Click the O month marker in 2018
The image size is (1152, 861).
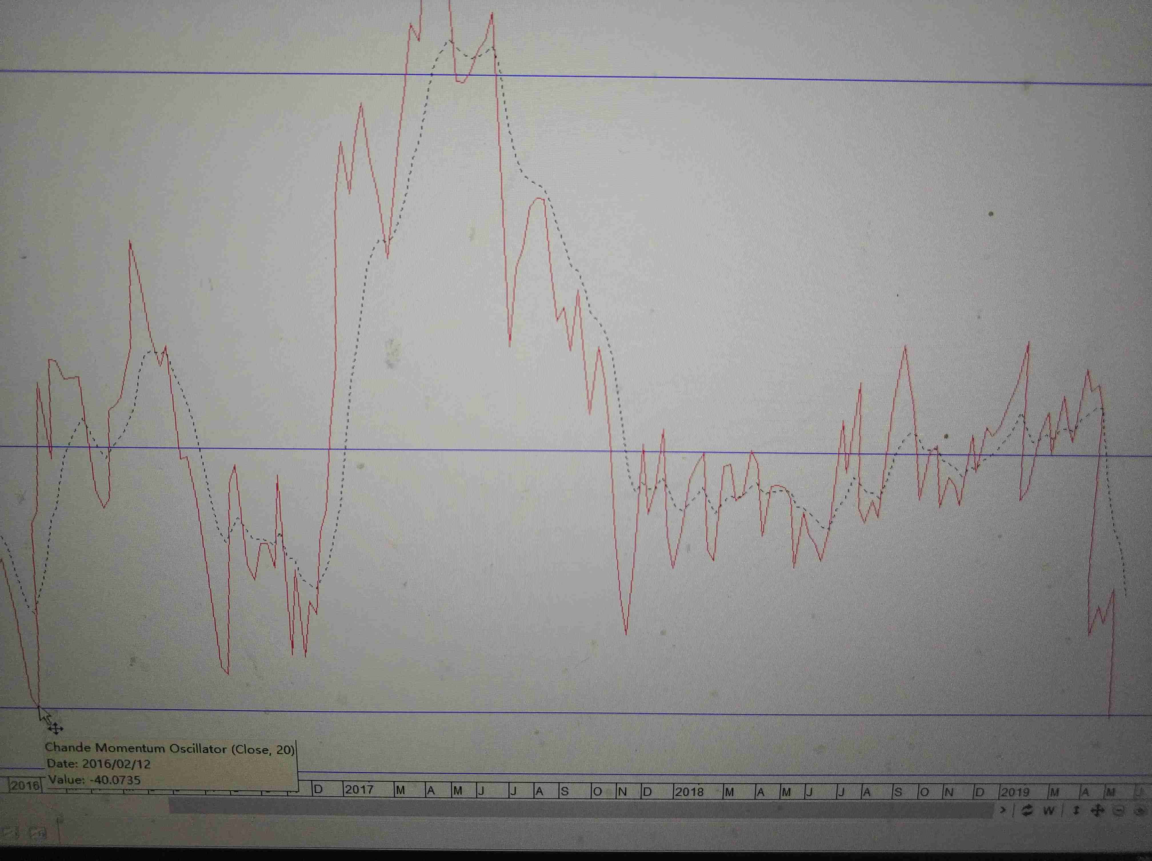pyautogui.click(x=924, y=792)
